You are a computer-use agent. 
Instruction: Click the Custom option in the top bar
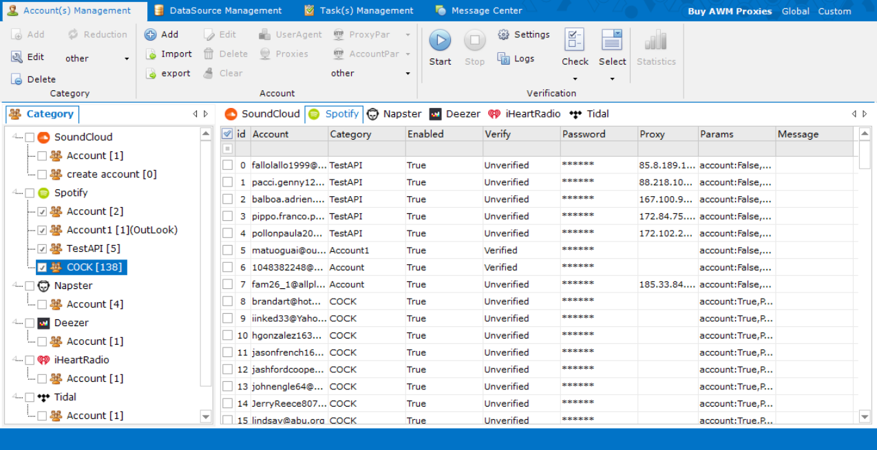click(x=834, y=11)
